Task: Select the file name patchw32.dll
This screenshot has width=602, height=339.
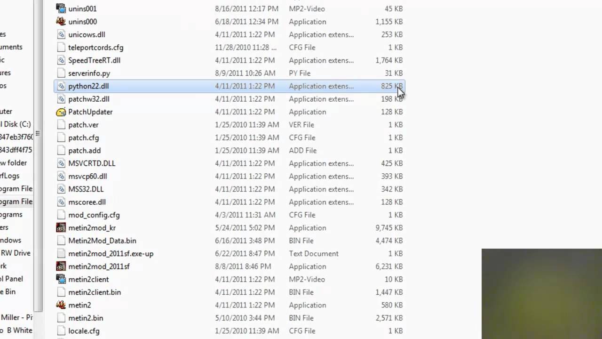Action: tap(88, 99)
